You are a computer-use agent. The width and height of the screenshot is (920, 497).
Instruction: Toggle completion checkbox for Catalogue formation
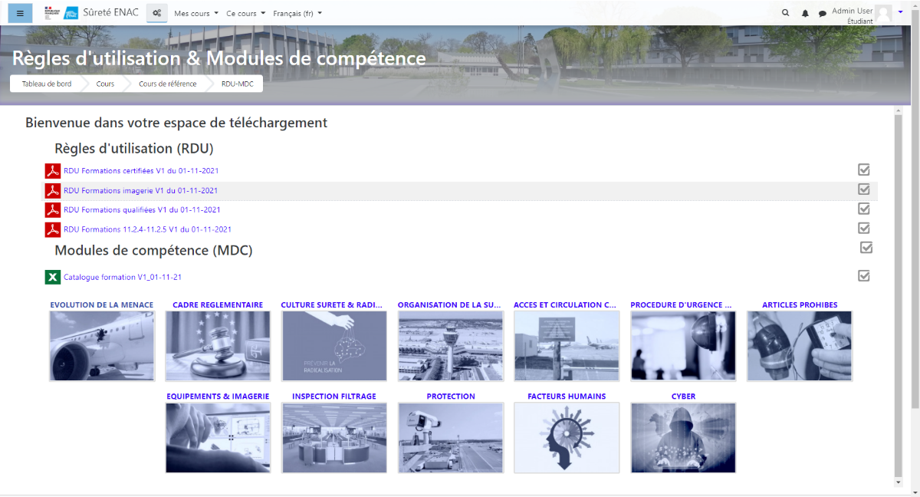point(864,276)
